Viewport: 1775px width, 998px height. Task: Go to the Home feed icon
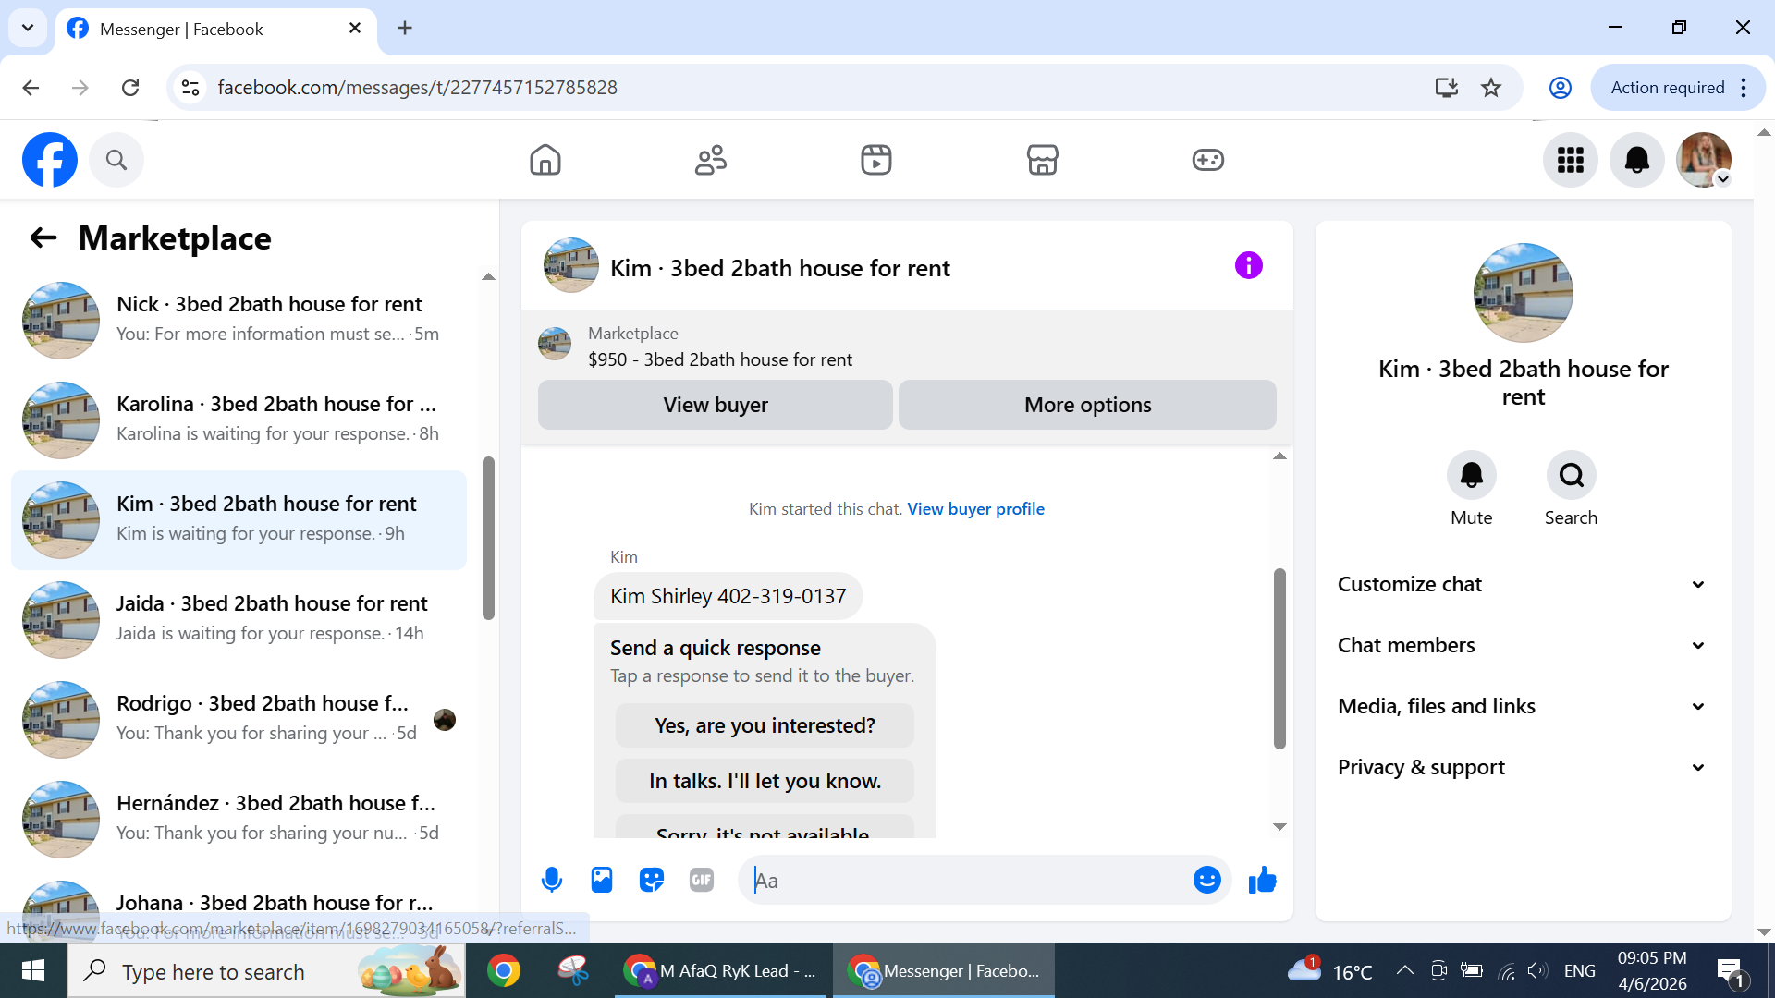(545, 160)
